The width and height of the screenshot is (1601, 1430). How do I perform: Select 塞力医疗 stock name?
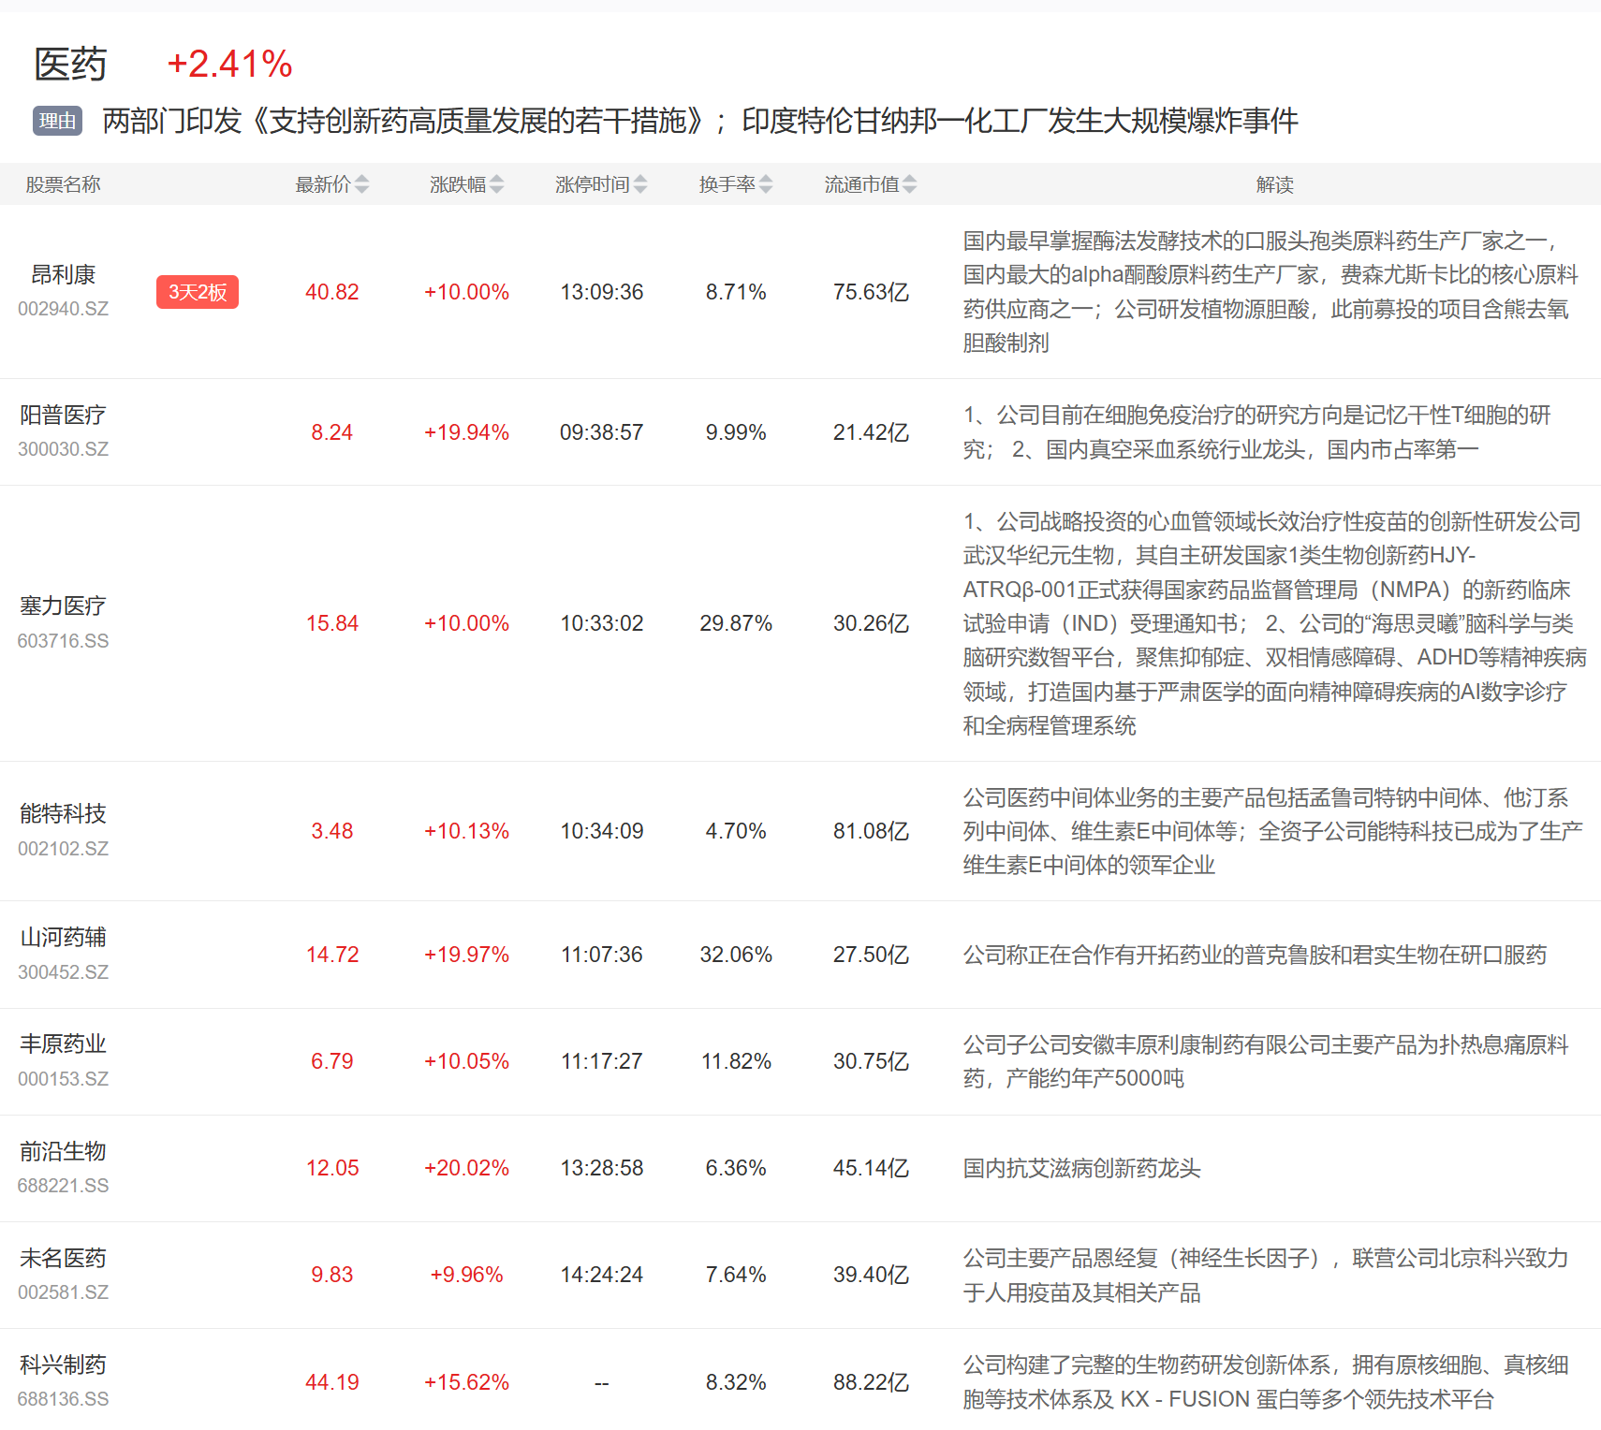tap(64, 606)
